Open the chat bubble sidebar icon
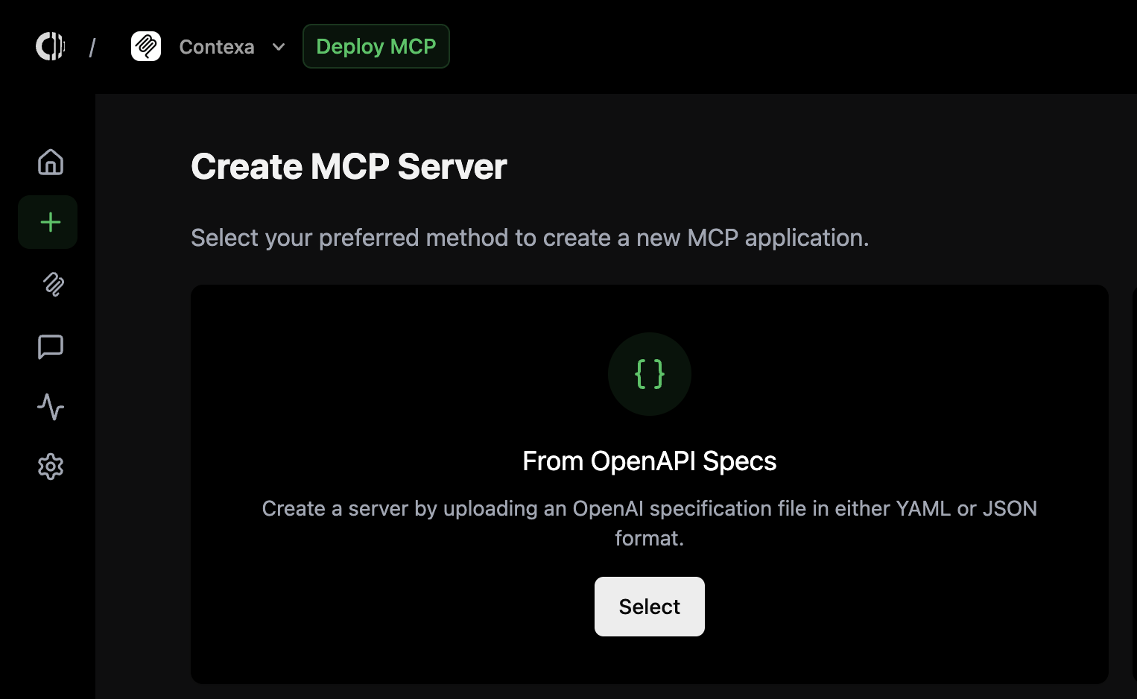1137x699 pixels. coord(51,346)
